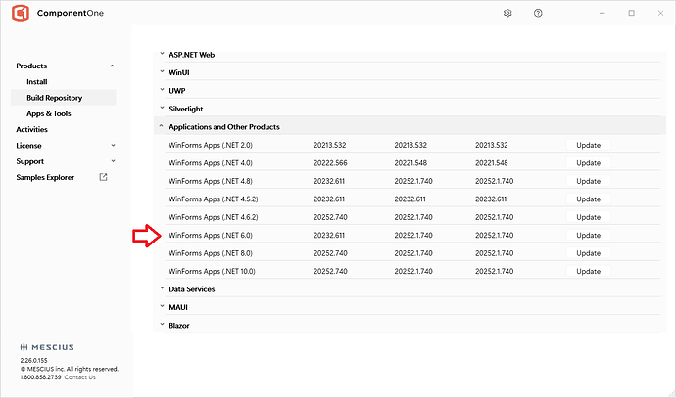676x398 pixels.
Task: Click the Contact Us link
Action: click(80, 377)
